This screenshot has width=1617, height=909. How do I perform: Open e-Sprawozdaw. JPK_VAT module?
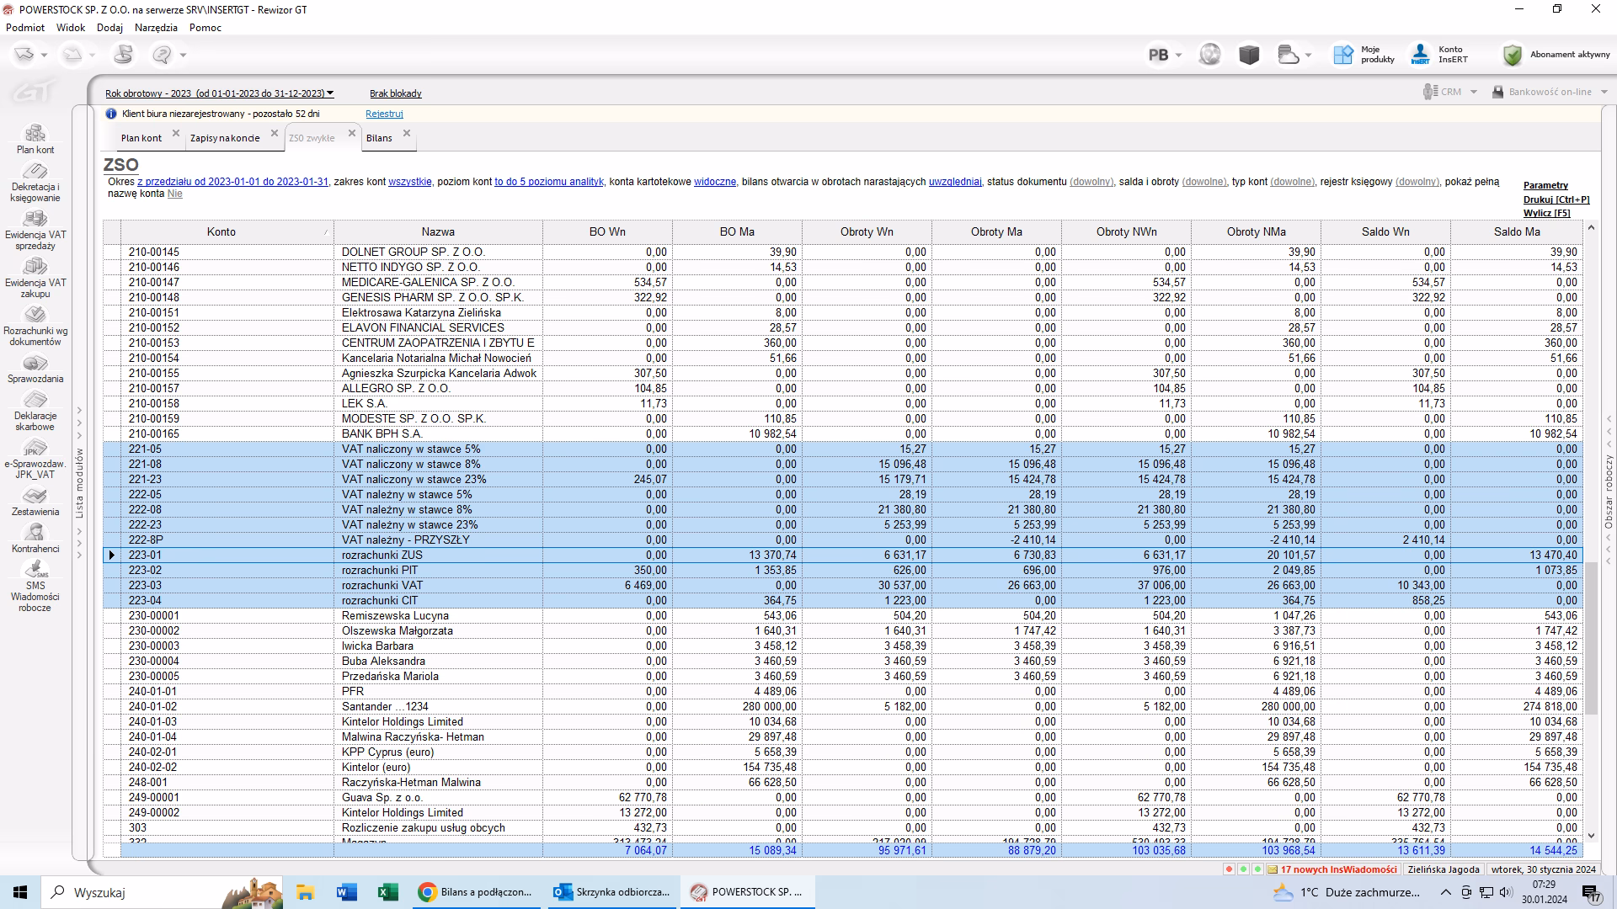click(x=35, y=460)
